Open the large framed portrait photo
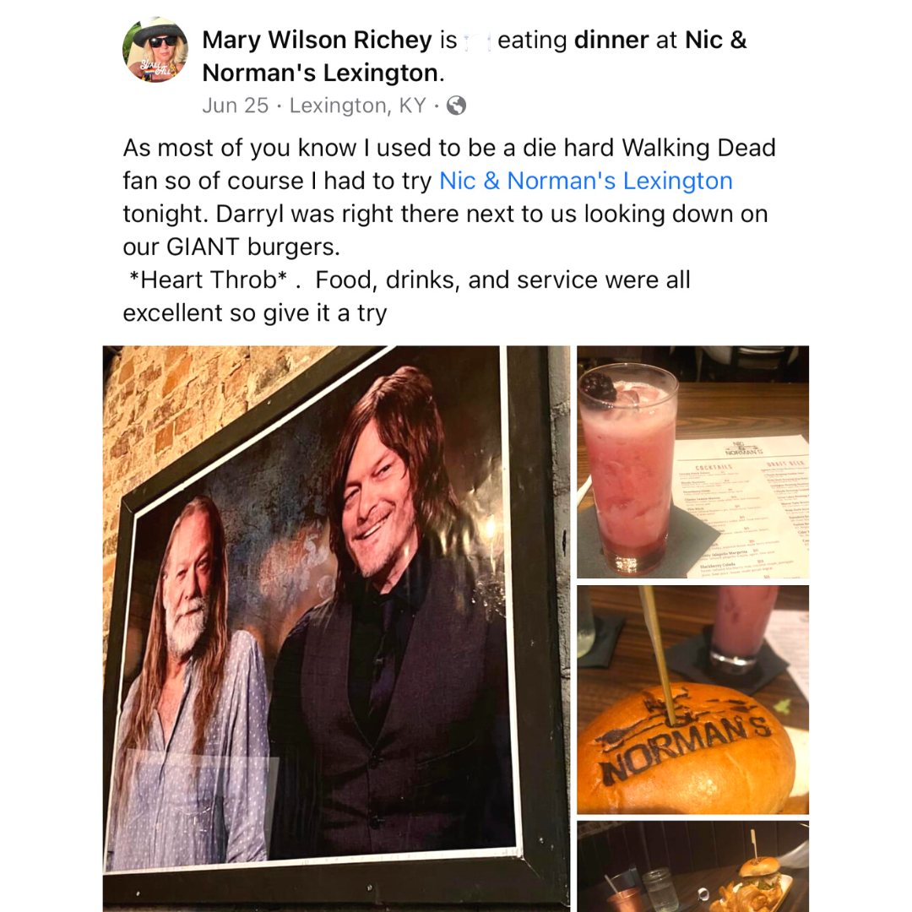This screenshot has width=912, height=912. [x=336, y=628]
